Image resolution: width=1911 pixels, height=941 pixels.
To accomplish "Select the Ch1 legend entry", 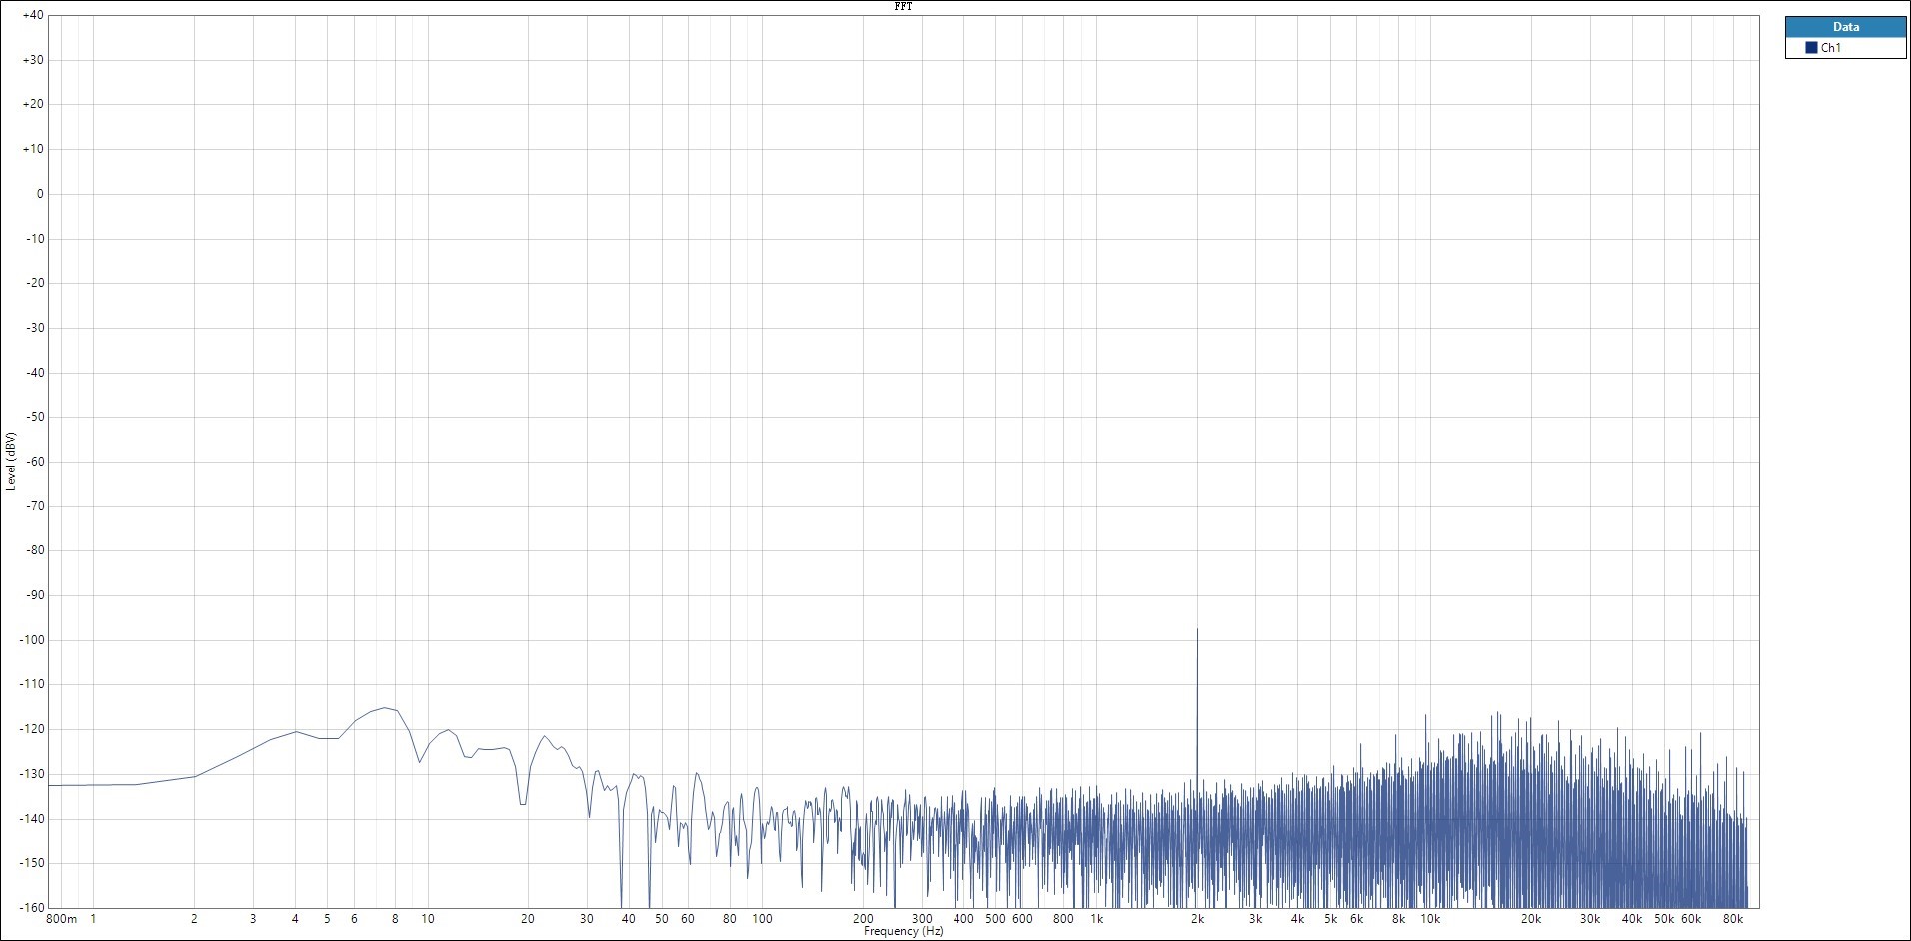I will [1845, 48].
